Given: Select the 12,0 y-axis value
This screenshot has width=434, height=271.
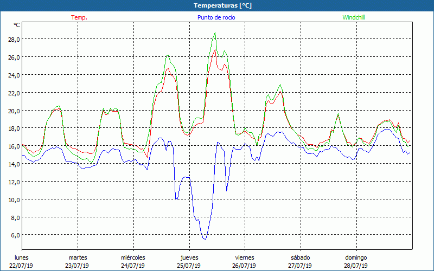Looking at the screenshot, I should point(14,182).
